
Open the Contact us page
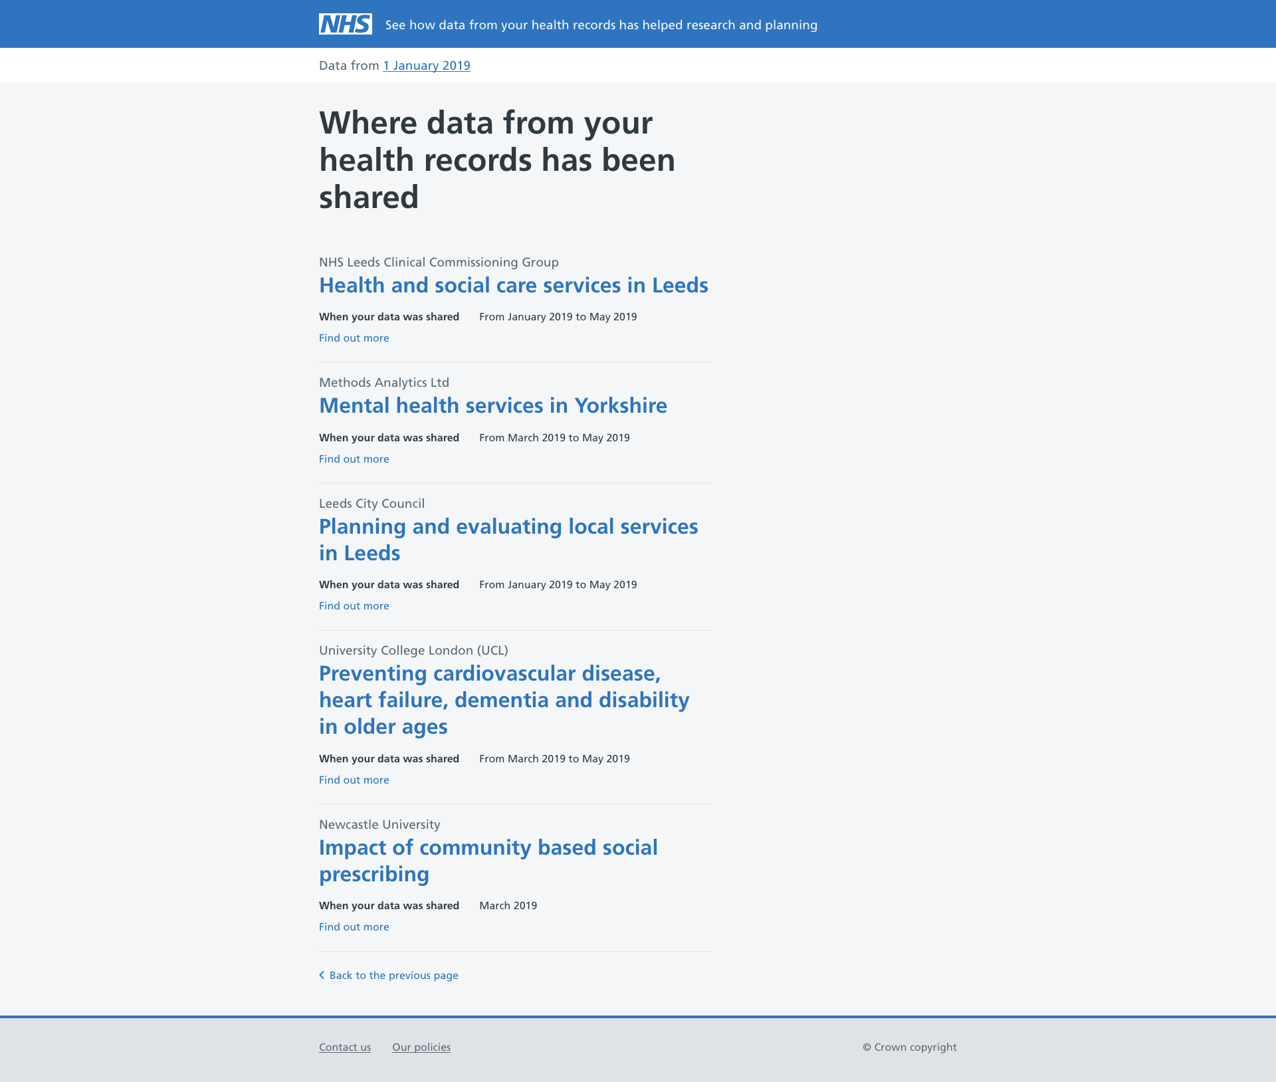point(344,1047)
